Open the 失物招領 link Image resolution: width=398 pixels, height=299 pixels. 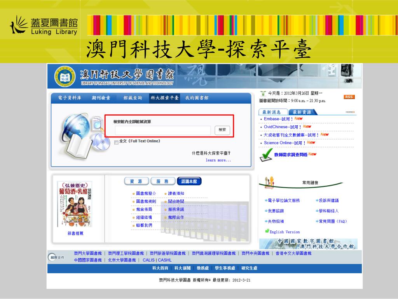[x=276, y=222]
